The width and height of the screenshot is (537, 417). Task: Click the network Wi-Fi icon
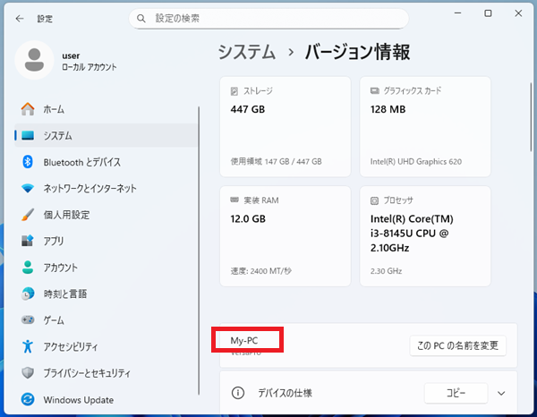coord(28,188)
